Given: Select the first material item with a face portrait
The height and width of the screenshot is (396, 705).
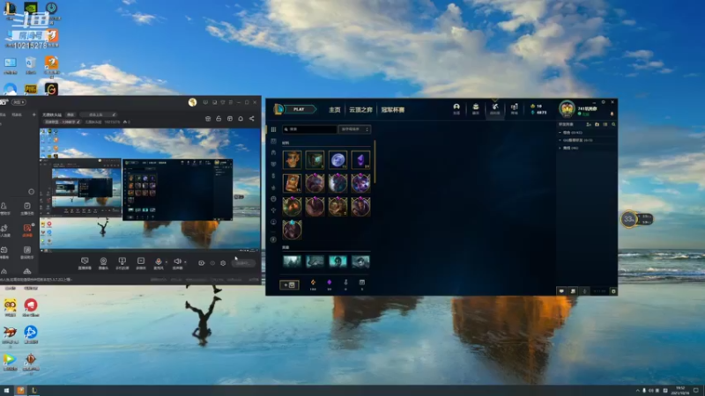Looking at the screenshot, I should click(292, 160).
